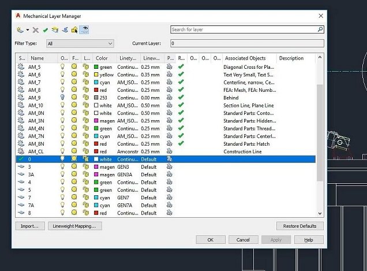
Task: Click the R column checkmark for AM_8N
Action: (x=181, y=143)
